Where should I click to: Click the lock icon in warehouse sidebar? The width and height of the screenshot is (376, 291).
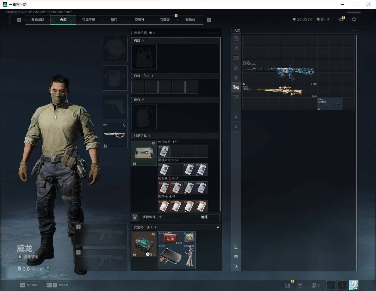pos(236,117)
